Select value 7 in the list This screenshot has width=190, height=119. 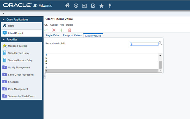(102, 64)
